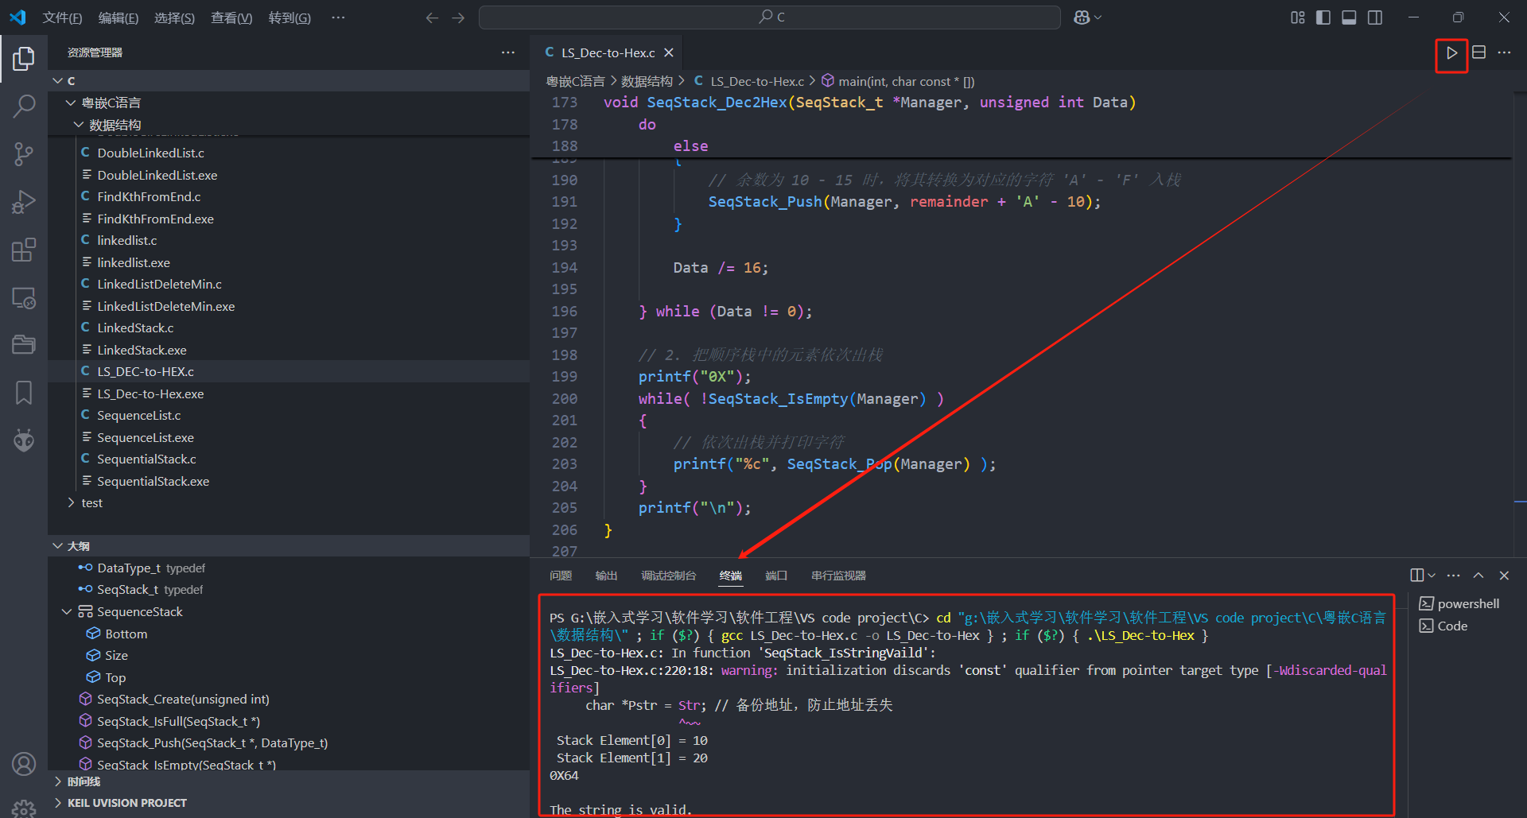Screen dimensions: 1527x818
Task: Open Run and Debug view
Action: [x=24, y=202]
